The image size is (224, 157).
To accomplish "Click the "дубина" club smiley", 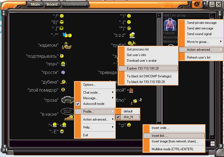I will 64,82.
